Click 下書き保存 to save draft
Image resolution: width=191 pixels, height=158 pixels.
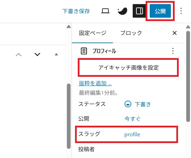(76, 11)
